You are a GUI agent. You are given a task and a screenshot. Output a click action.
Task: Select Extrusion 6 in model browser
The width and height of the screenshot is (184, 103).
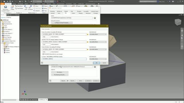pos(7,31)
